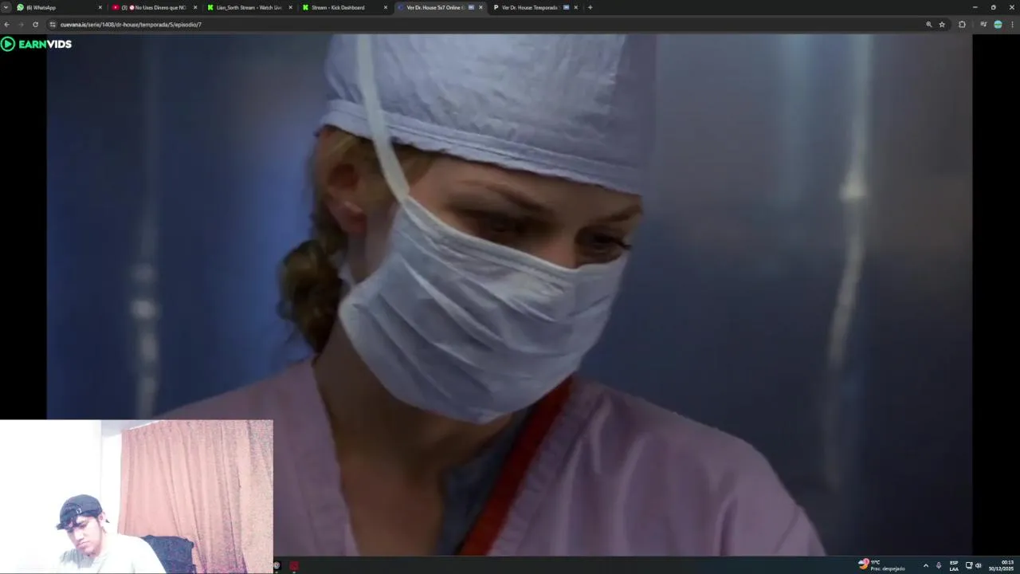1020x574 pixels.
Task: Open the network status tray icon
Action: pos(969,565)
